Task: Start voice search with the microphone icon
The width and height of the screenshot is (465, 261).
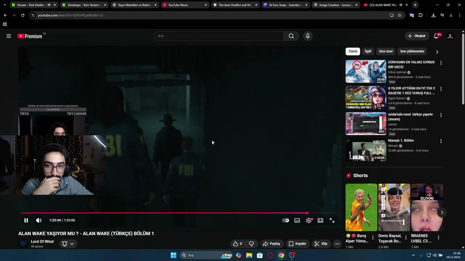Action: (x=308, y=36)
